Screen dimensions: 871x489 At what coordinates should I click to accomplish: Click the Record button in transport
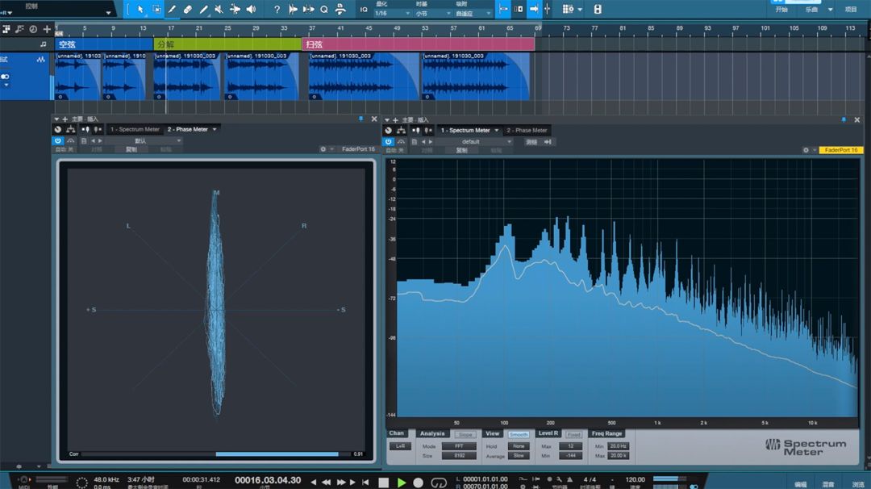pyautogui.click(x=419, y=483)
